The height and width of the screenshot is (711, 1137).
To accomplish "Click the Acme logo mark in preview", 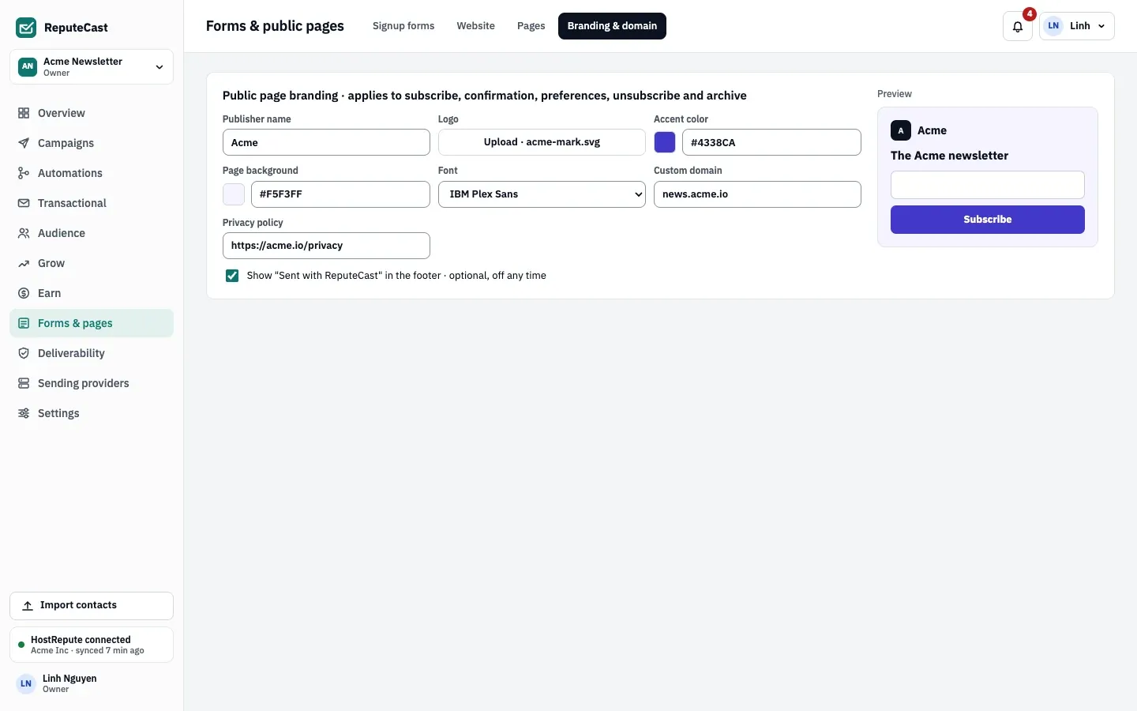I will click(x=901, y=130).
